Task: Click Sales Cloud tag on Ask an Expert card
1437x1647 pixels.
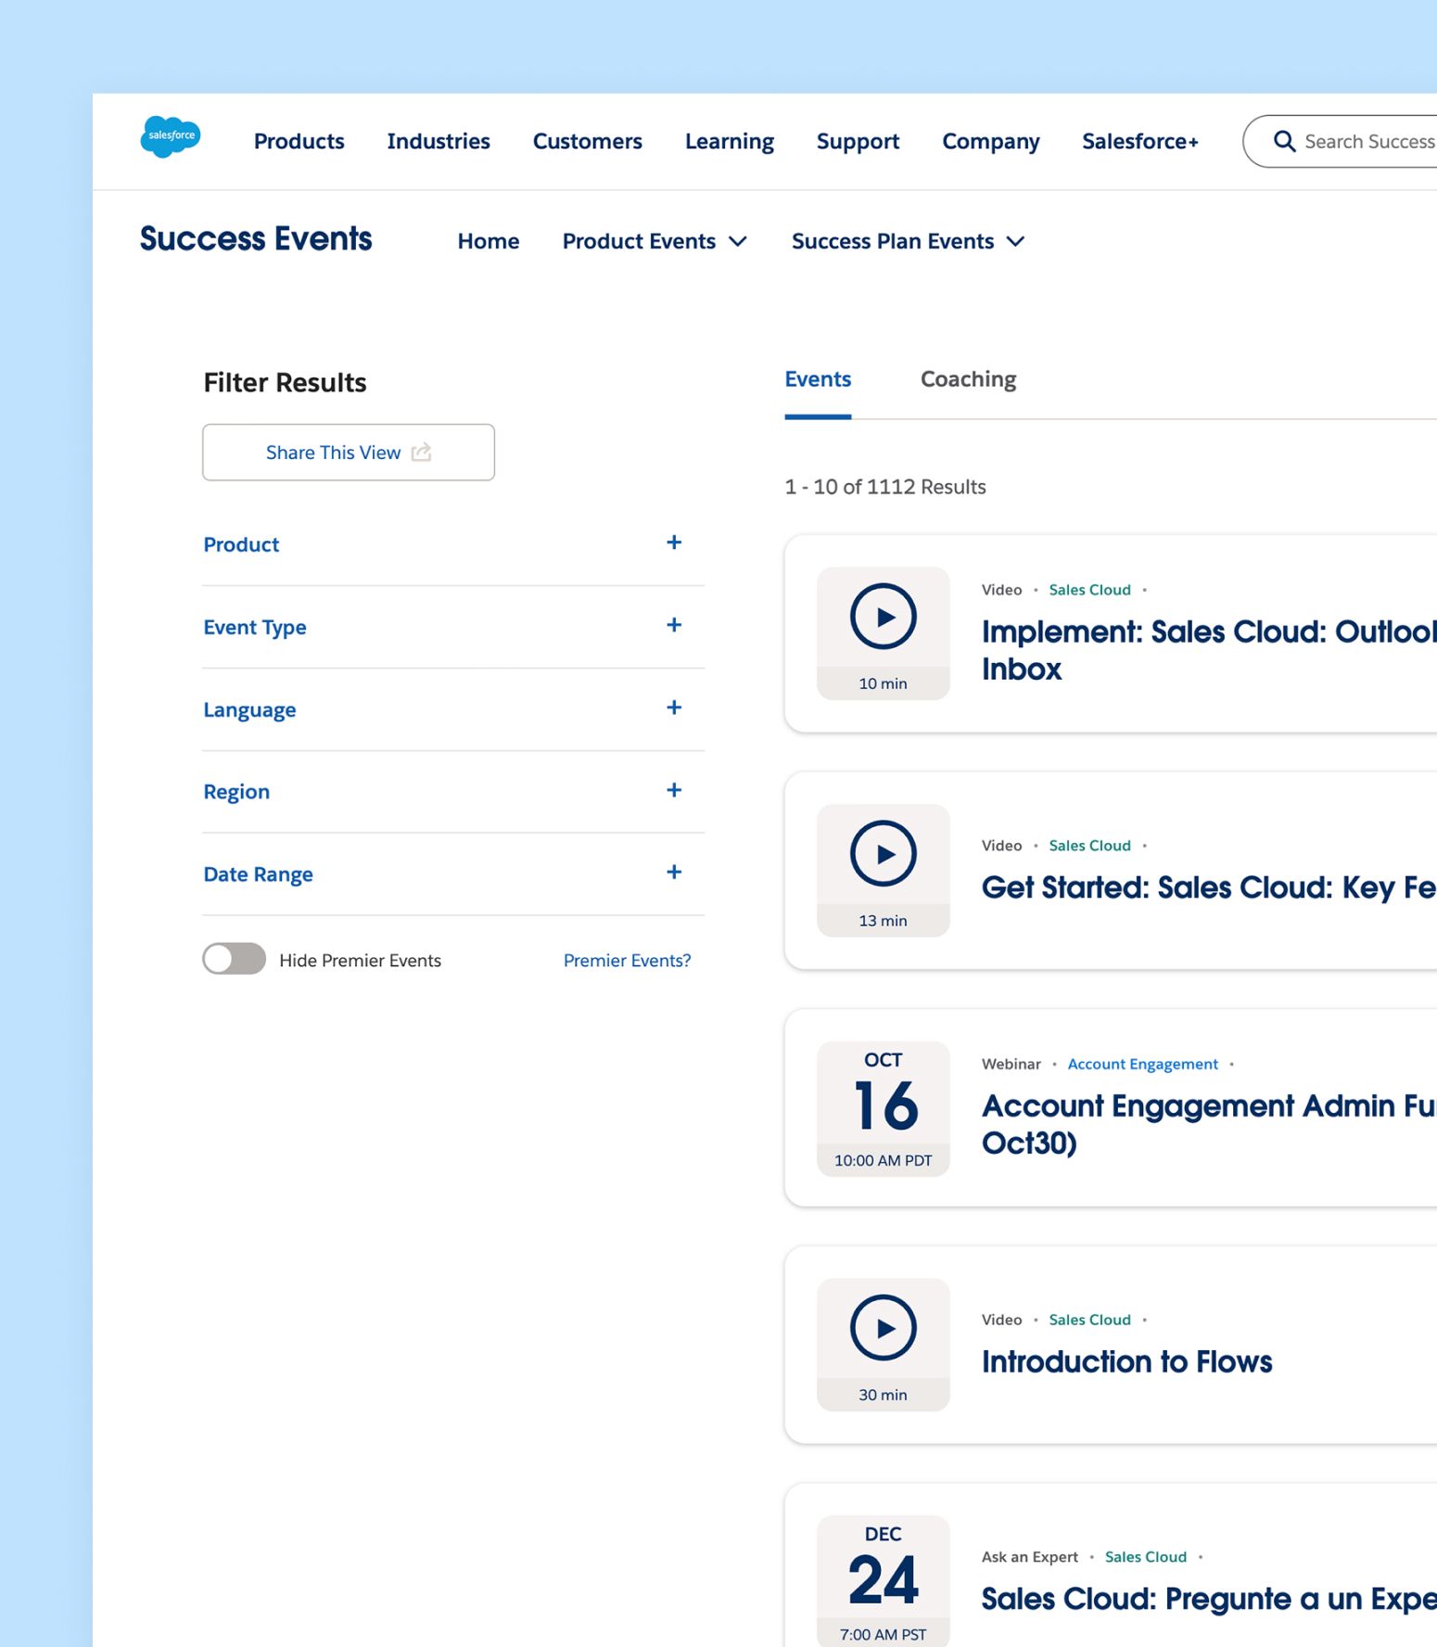Action: (x=1145, y=1557)
